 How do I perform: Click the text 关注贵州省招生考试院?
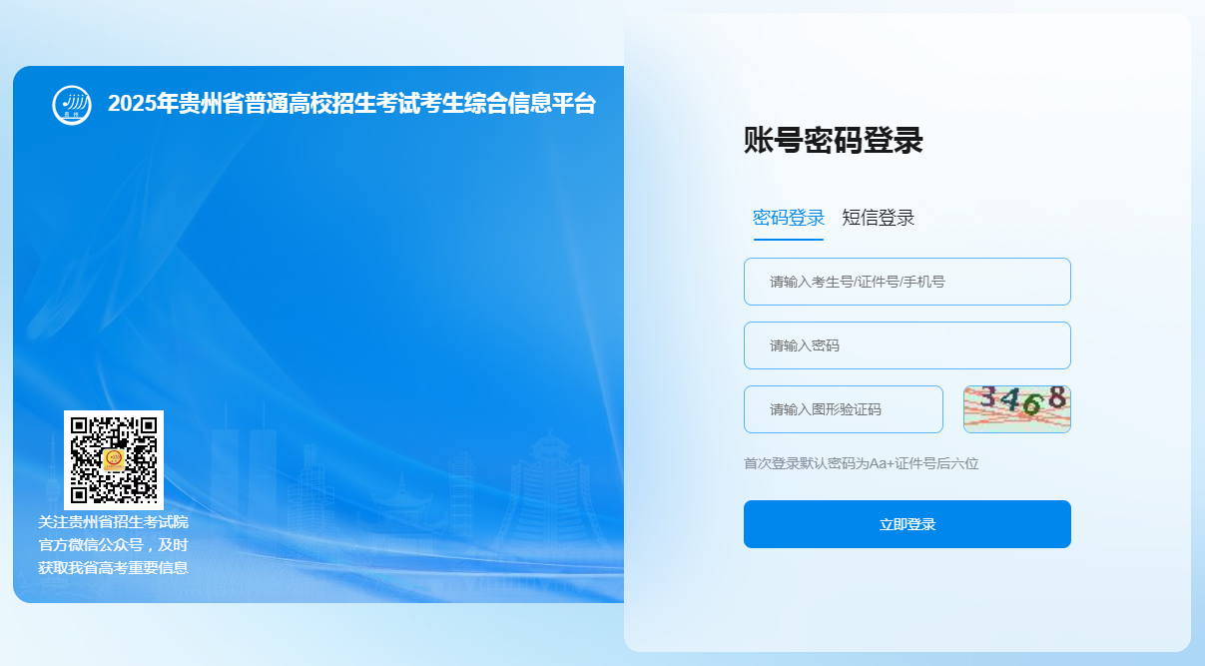point(113,522)
